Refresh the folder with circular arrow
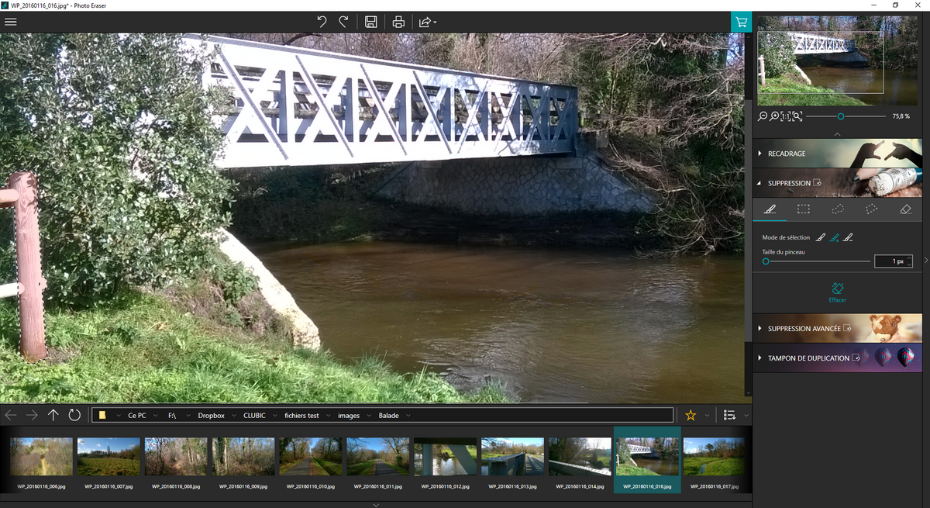 (x=74, y=415)
